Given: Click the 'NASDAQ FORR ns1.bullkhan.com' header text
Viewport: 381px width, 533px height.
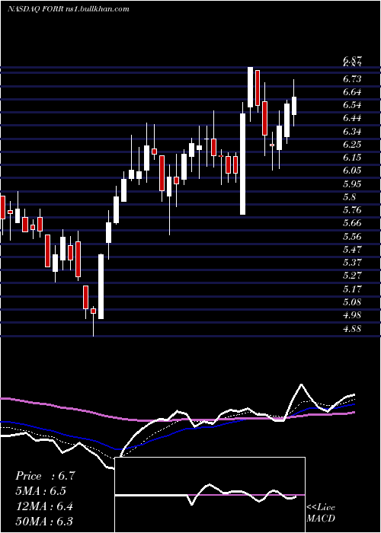Looking at the screenshot, I should (x=69, y=9).
